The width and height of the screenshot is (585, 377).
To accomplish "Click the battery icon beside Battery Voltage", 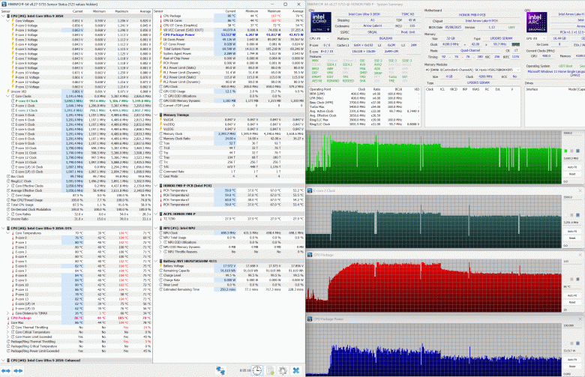I will coord(160,266).
